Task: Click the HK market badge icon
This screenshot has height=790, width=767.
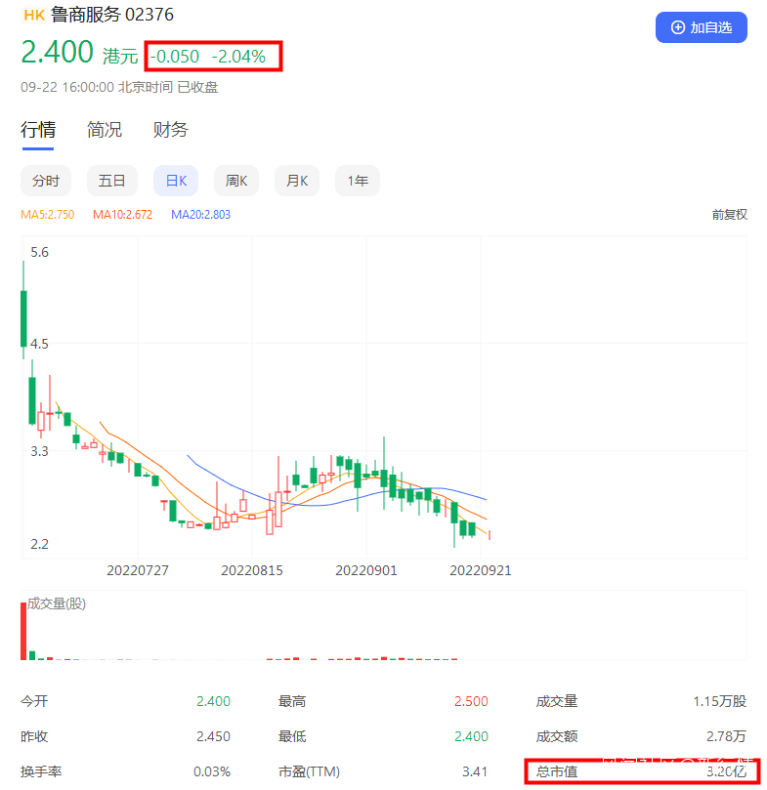Action: 34,15
